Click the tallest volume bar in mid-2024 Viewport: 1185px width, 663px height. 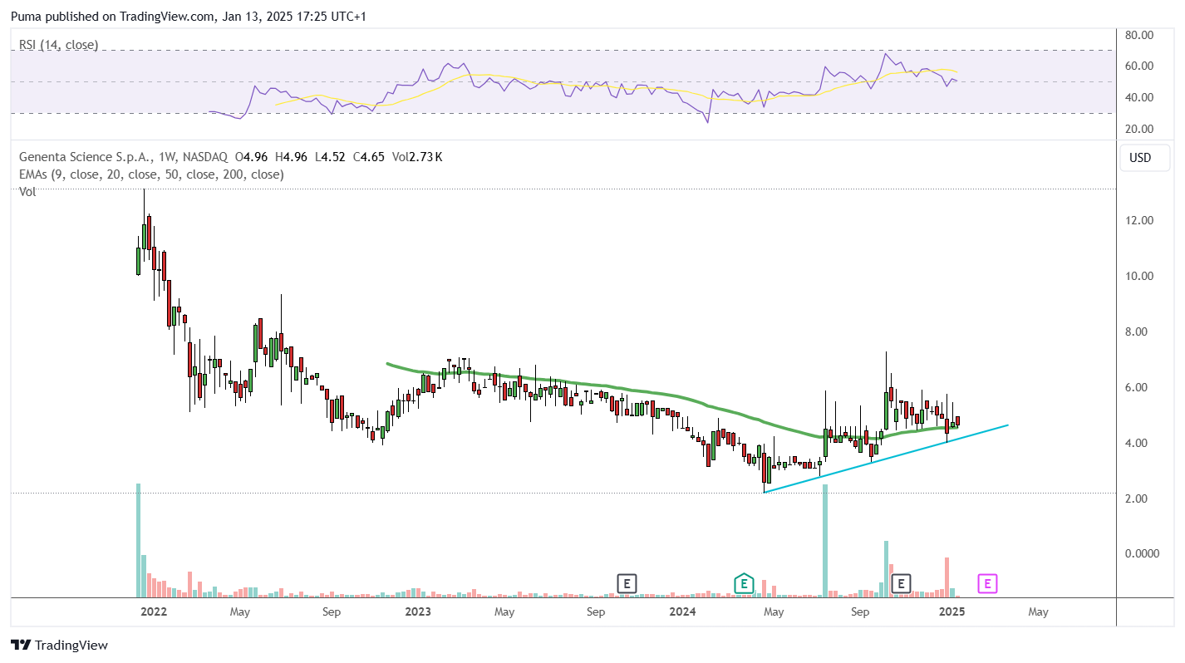[825, 541]
